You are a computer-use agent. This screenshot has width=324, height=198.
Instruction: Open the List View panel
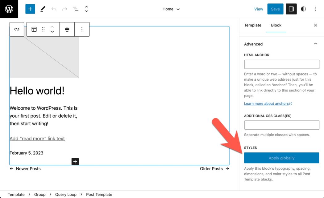tap(75, 9)
